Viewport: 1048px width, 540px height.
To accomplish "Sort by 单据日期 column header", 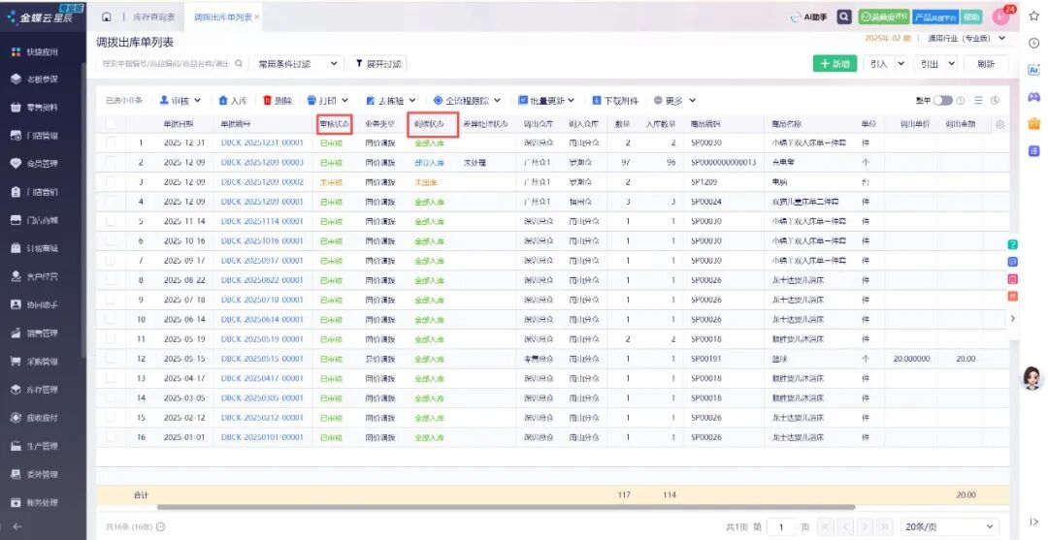I will point(179,124).
